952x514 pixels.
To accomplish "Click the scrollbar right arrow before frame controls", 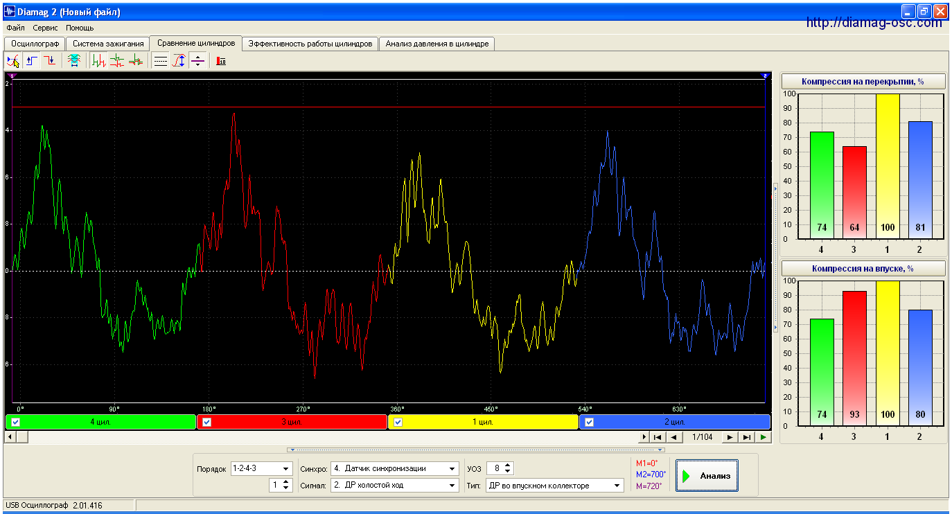I will click(644, 437).
